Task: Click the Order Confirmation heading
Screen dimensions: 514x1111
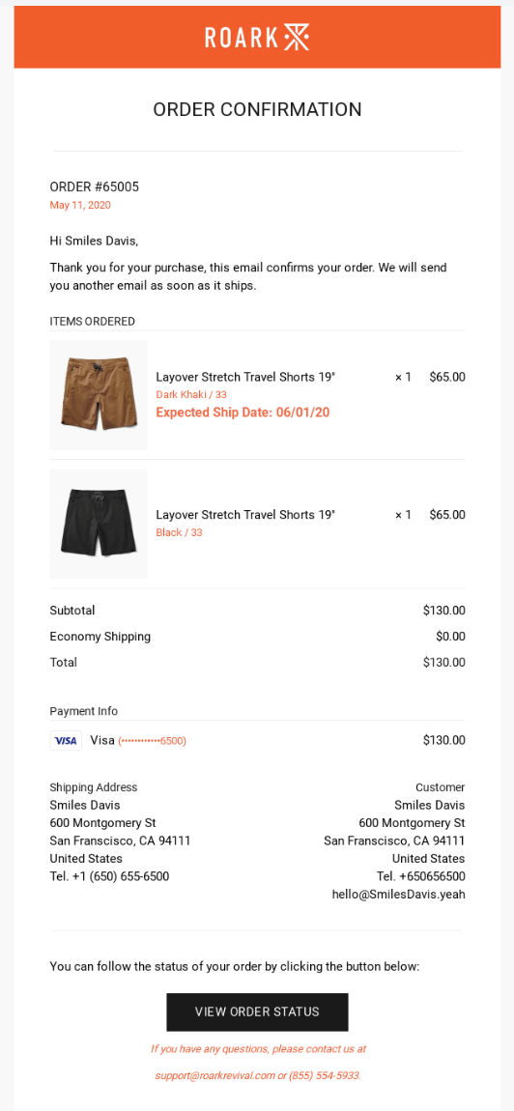Action: (257, 109)
